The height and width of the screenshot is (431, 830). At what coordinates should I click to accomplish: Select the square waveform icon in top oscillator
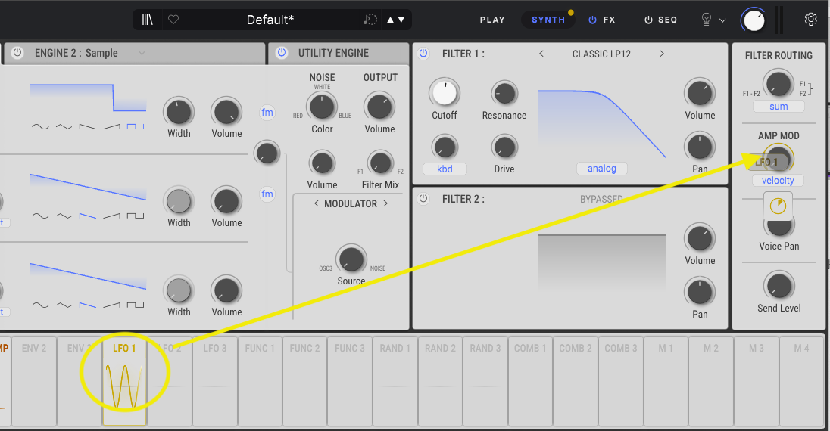(136, 127)
